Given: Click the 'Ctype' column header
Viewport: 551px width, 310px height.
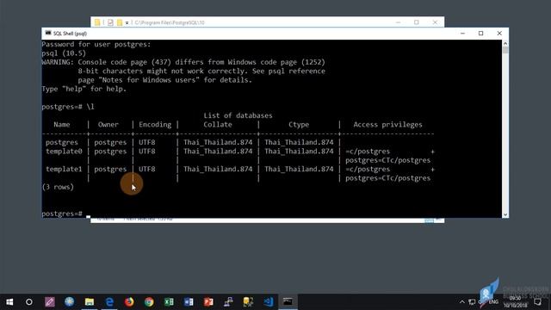Looking at the screenshot, I should coord(299,125).
